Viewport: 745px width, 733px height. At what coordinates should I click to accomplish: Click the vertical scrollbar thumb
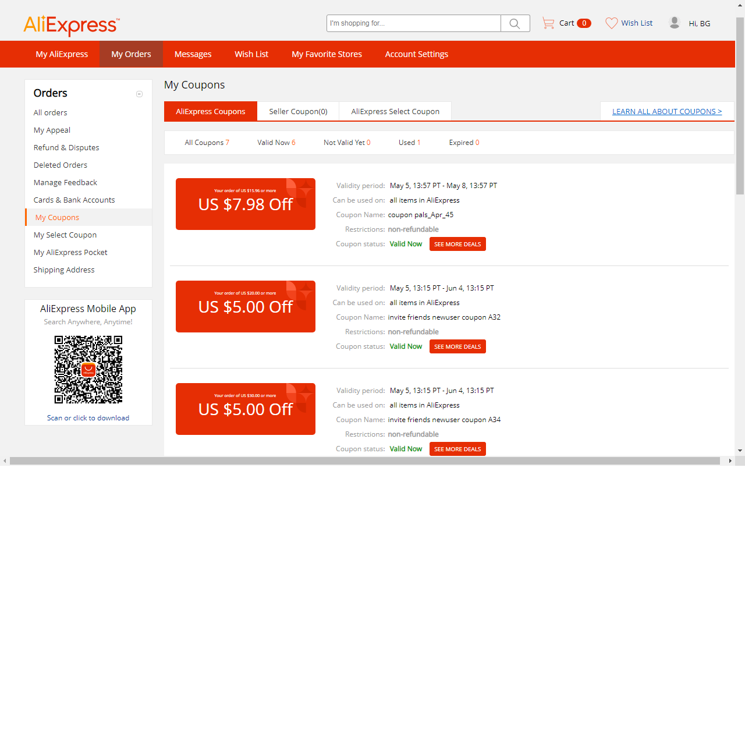[740, 106]
